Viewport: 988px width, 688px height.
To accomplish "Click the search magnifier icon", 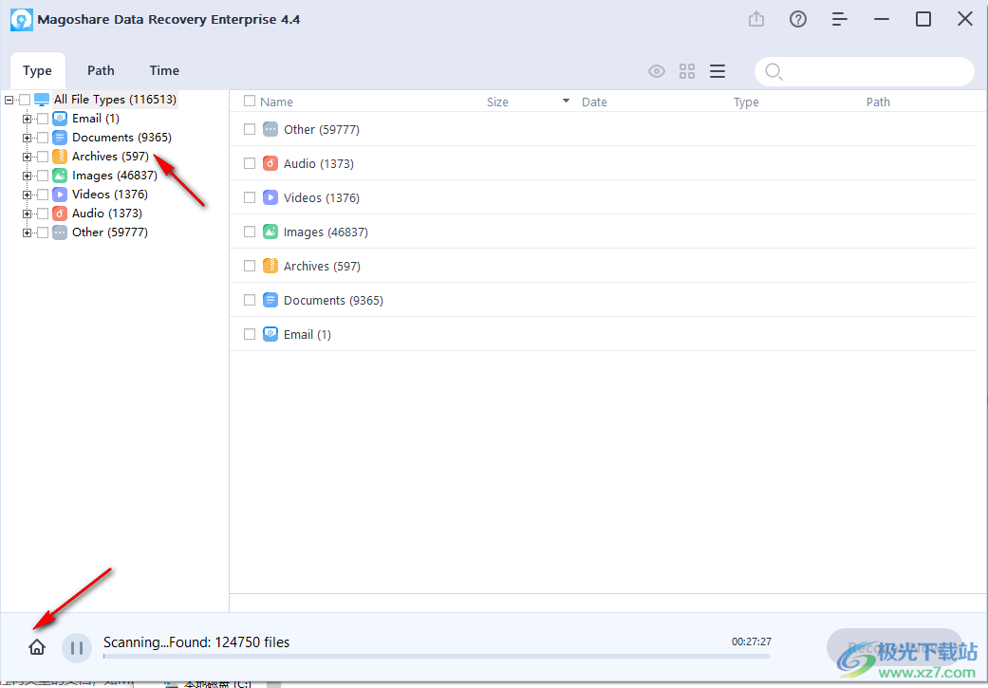I will (774, 72).
